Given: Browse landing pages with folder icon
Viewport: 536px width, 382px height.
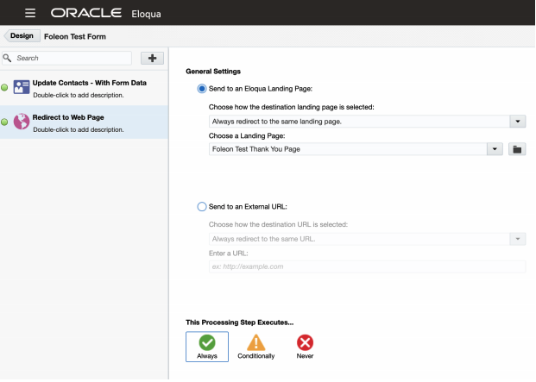Looking at the screenshot, I should coord(517,149).
